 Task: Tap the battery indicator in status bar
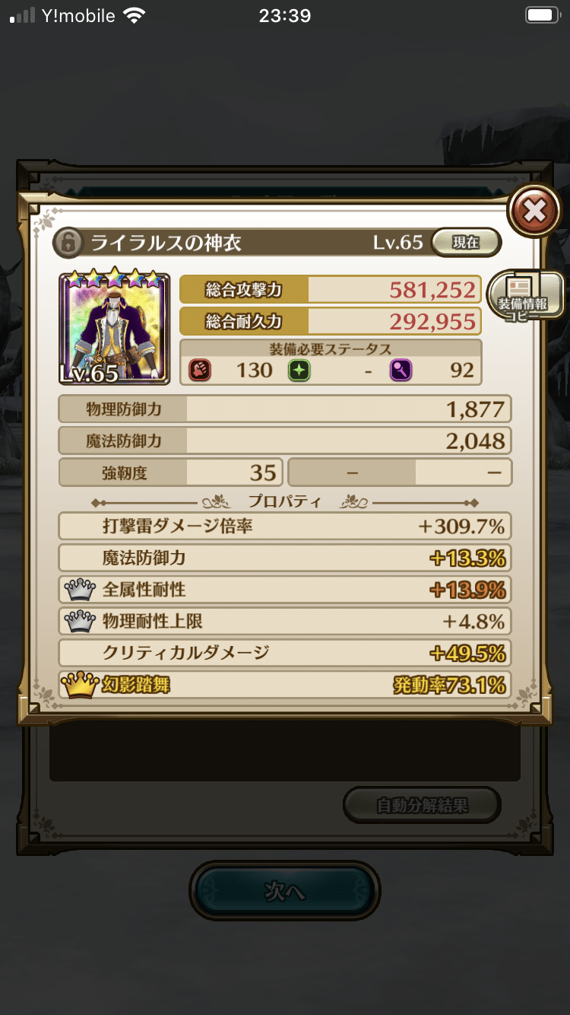543,15
